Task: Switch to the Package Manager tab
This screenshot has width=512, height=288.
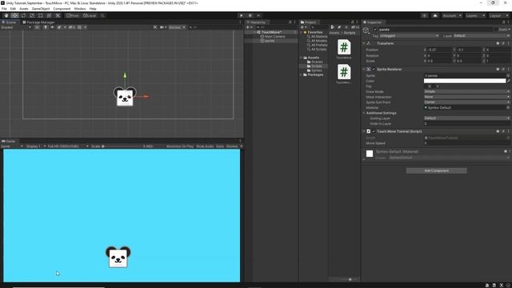Action: pos(38,22)
